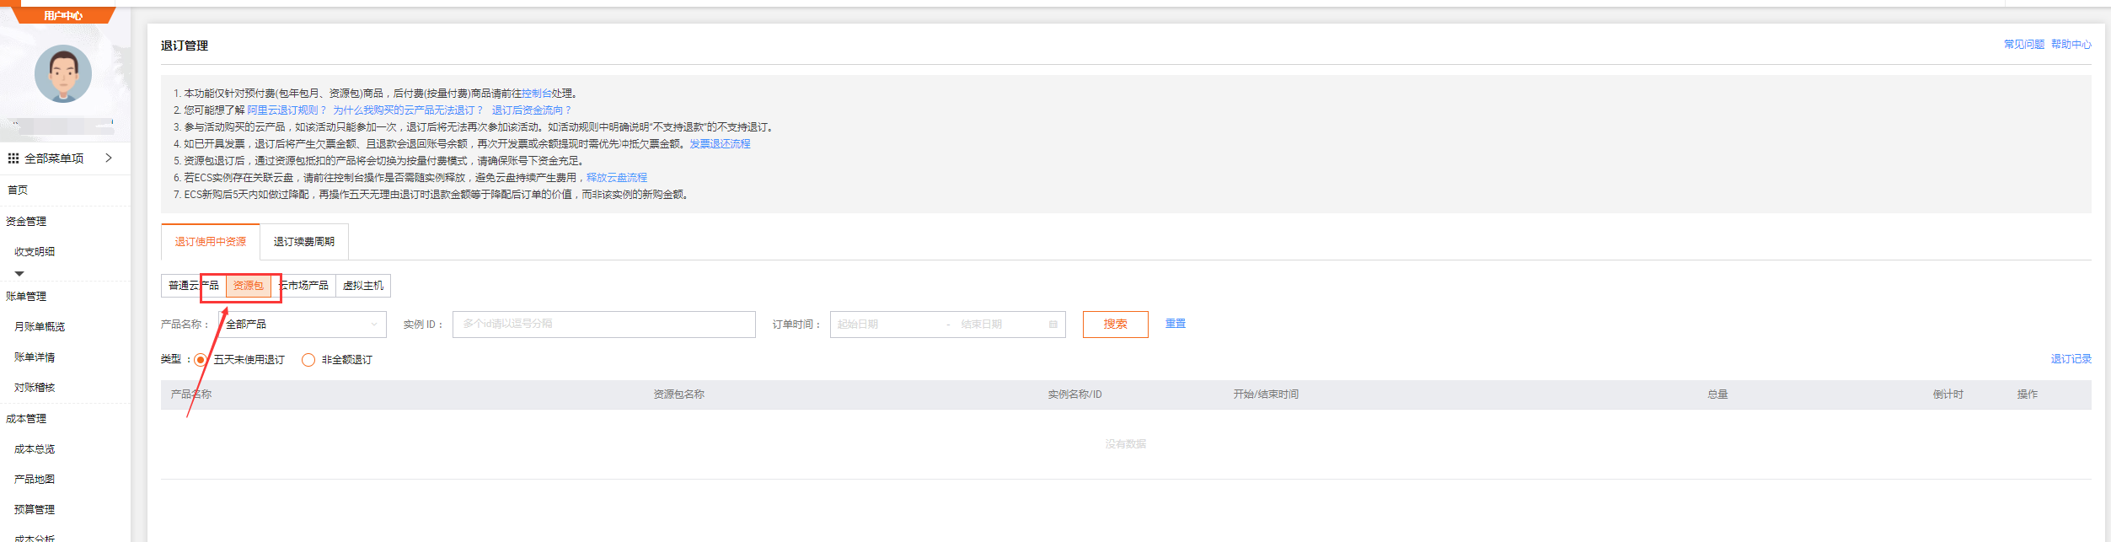Screen dimensions: 2111x542
Task: Click the 总量 column header
Action: pos(1717,394)
